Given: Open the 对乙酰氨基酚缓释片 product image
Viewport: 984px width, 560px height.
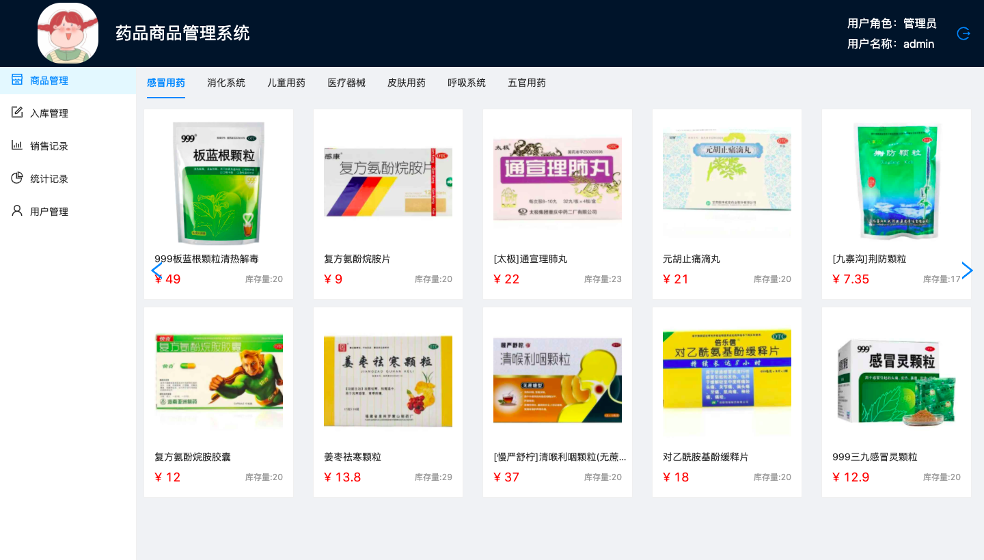Looking at the screenshot, I should click(x=727, y=380).
